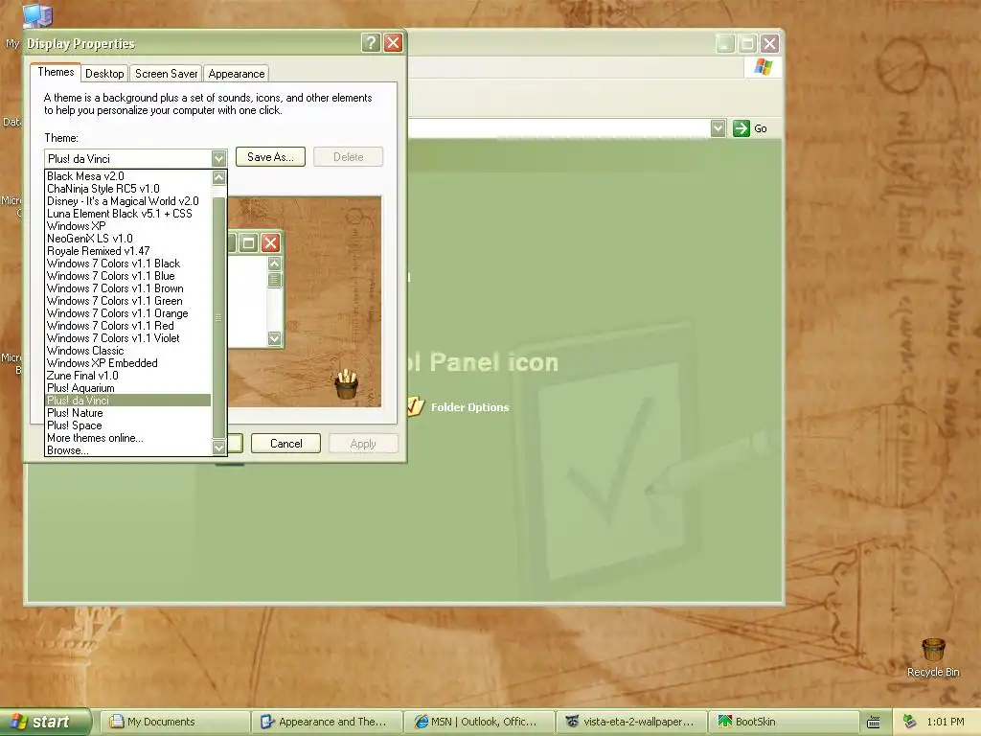The image size is (981, 736).
Task: Click the Folder Options icon
Action: pos(416,406)
